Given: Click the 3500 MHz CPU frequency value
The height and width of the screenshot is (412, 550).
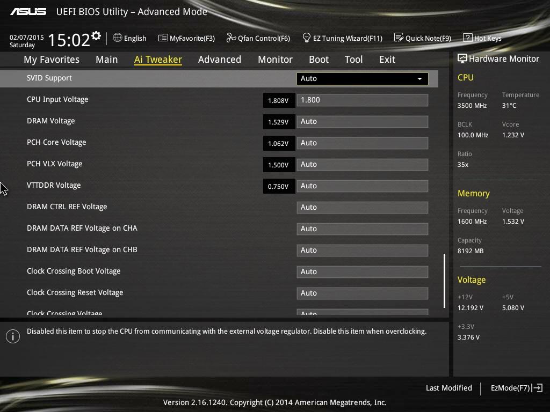Looking at the screenshot, I should (472, 106).
